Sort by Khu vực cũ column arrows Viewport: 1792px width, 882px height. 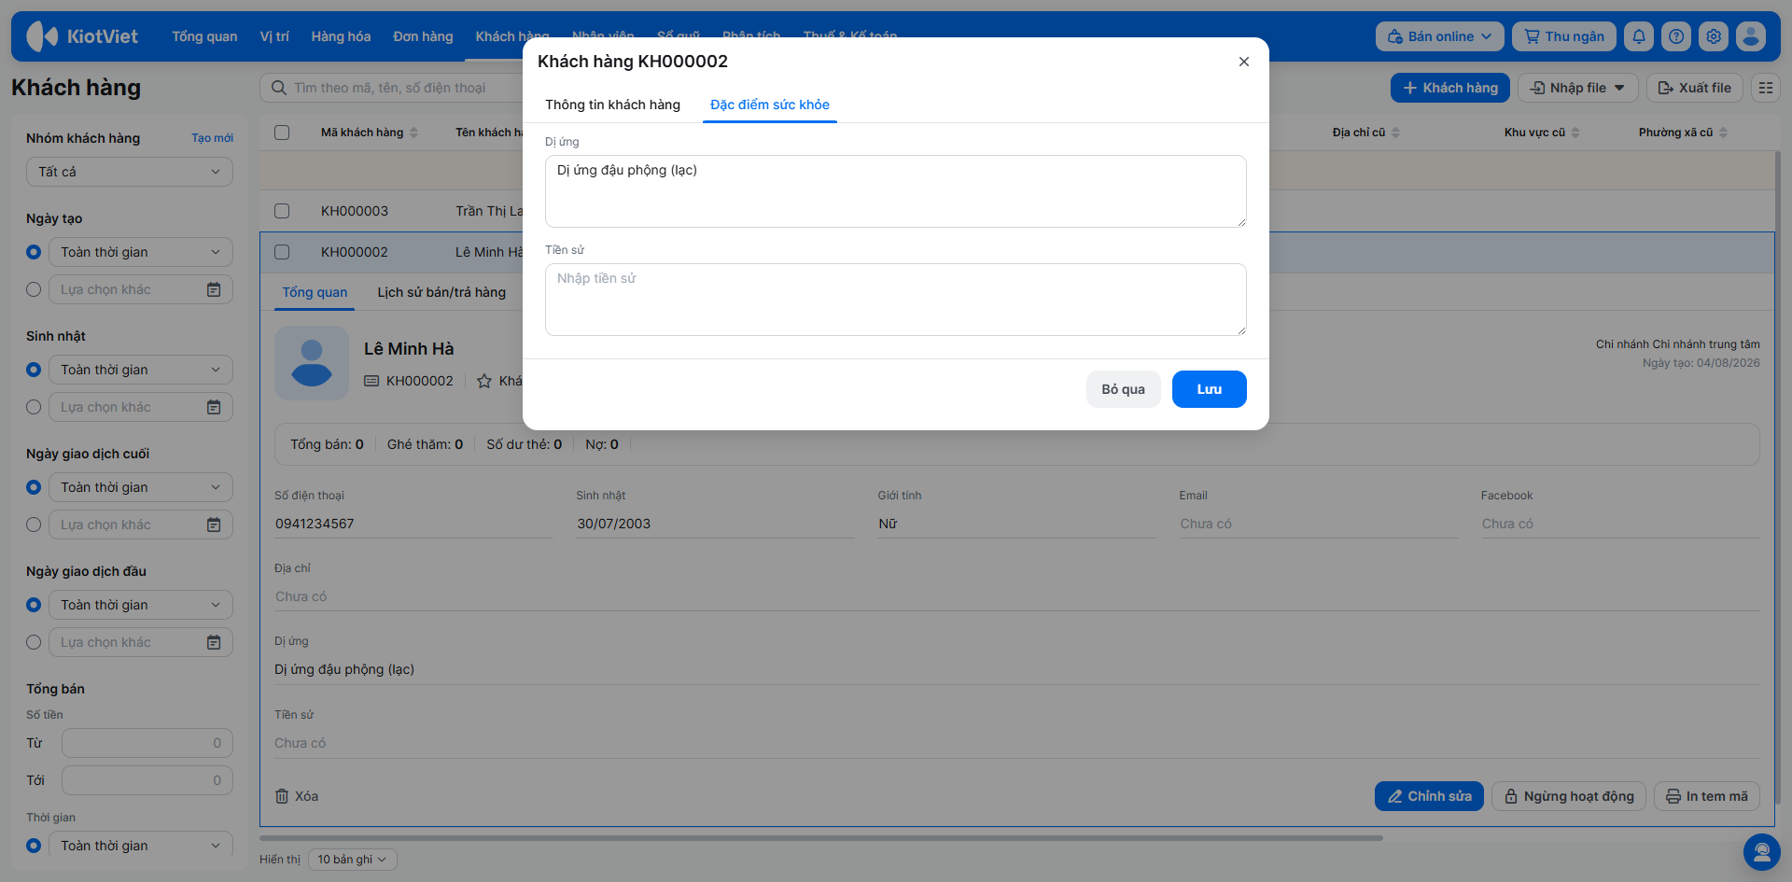(x=1575, y=133)
